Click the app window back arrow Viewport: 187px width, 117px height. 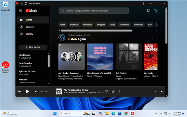coord(22,3)
